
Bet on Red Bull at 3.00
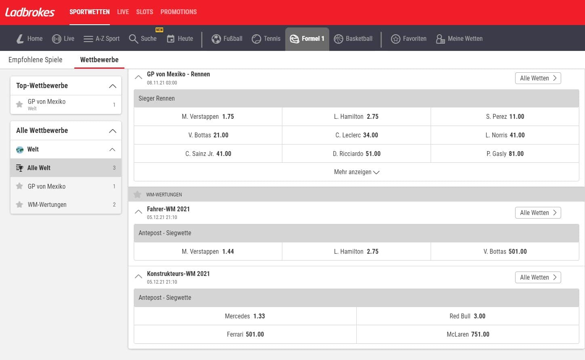point(467,316)
